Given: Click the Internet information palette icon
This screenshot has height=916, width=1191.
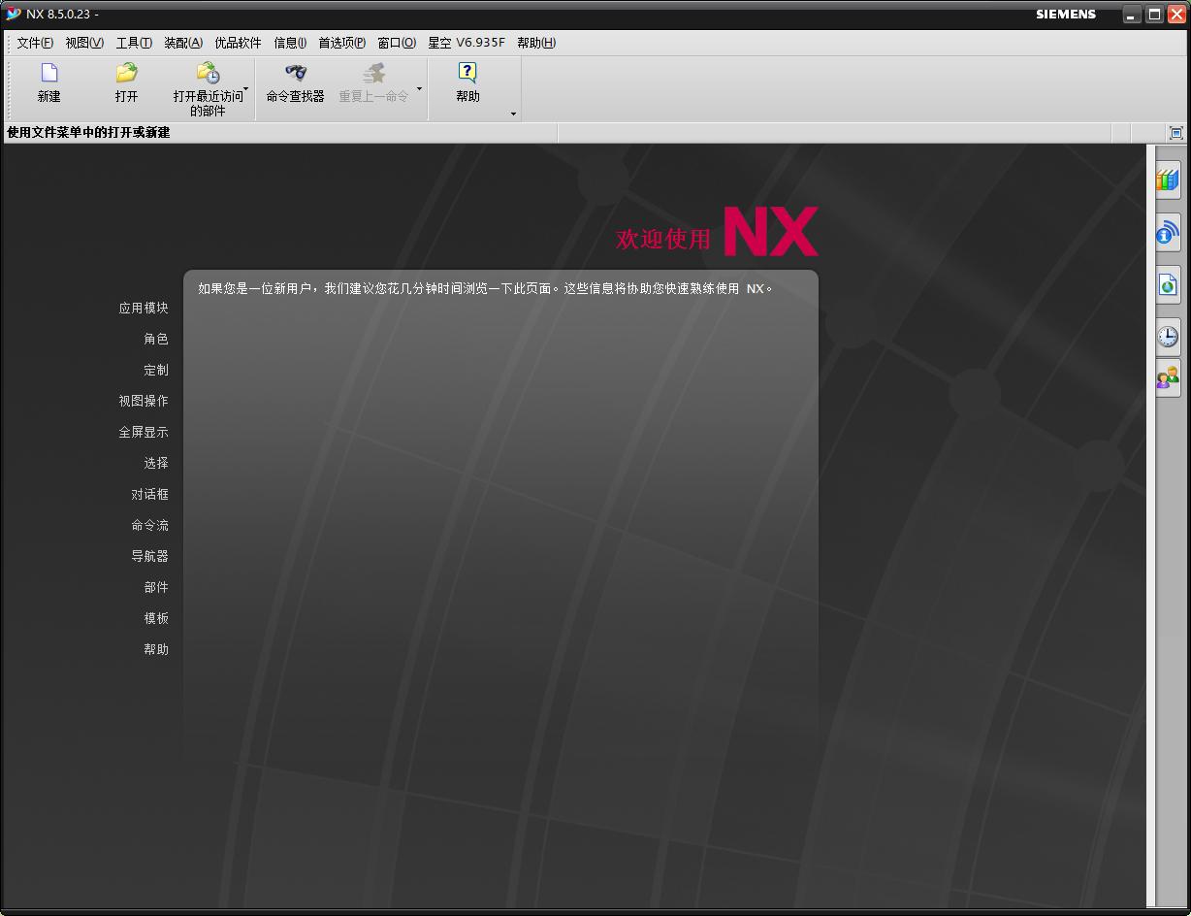Looking at the screenshot, I should click(1168, 232).
